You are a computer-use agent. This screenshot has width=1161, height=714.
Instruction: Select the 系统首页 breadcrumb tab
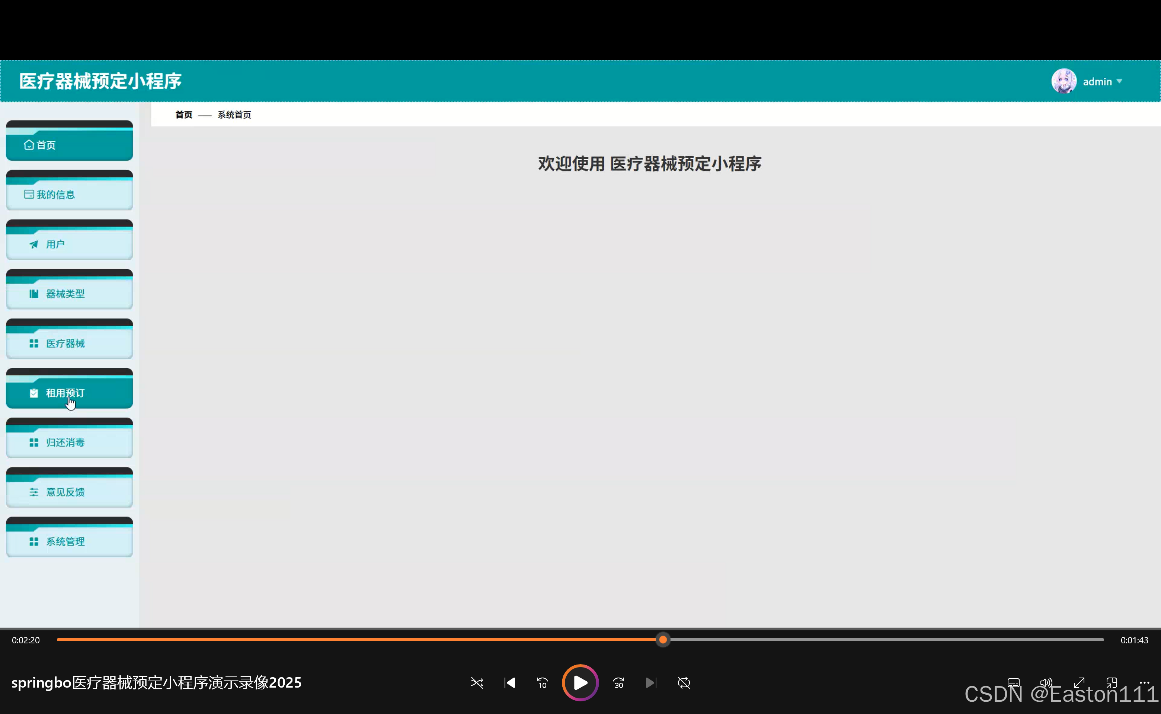coord(234,114)
